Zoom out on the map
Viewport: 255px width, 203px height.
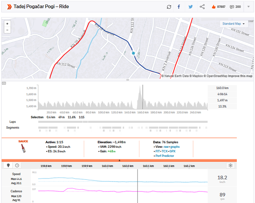[x=7, y=30]
